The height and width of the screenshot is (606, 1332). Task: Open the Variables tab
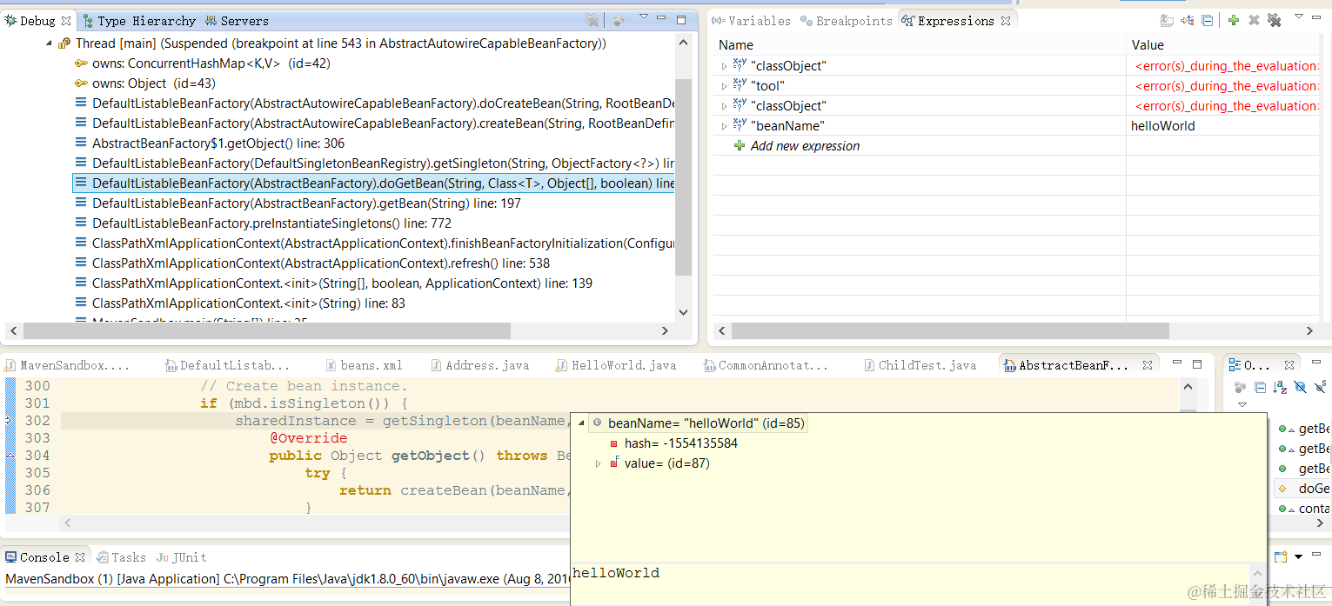coord(752,21)
